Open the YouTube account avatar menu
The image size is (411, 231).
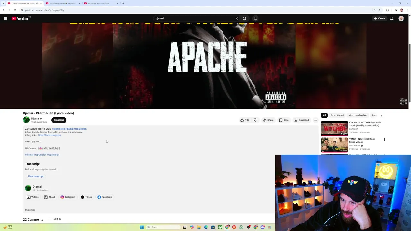(401, 18)
